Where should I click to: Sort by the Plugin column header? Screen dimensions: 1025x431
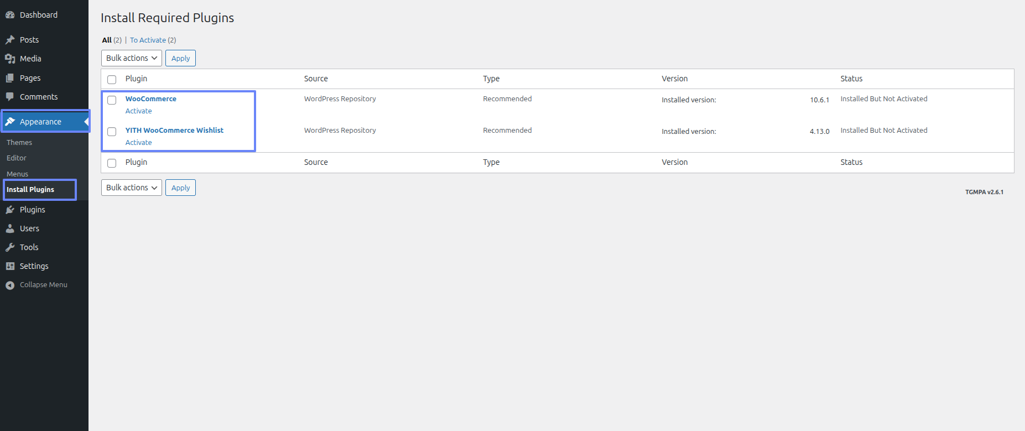(136, 79)
